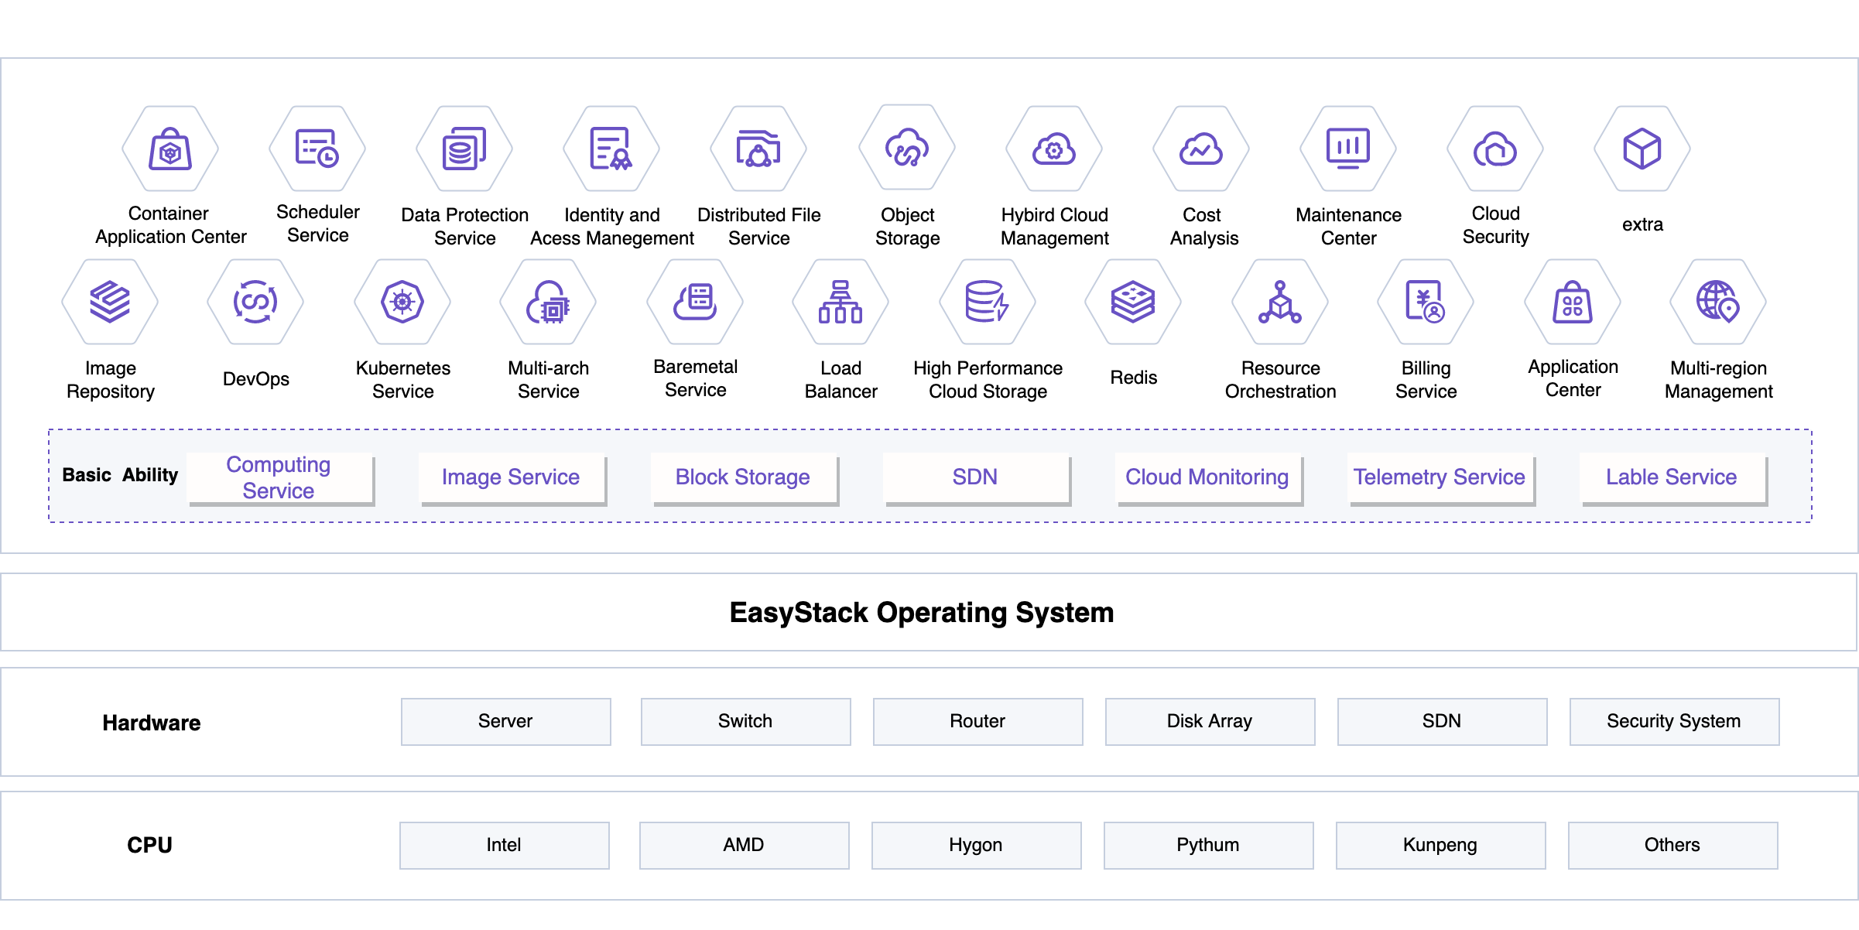
Task: Click the Cloud Security icon
Action: (1495, 149)
